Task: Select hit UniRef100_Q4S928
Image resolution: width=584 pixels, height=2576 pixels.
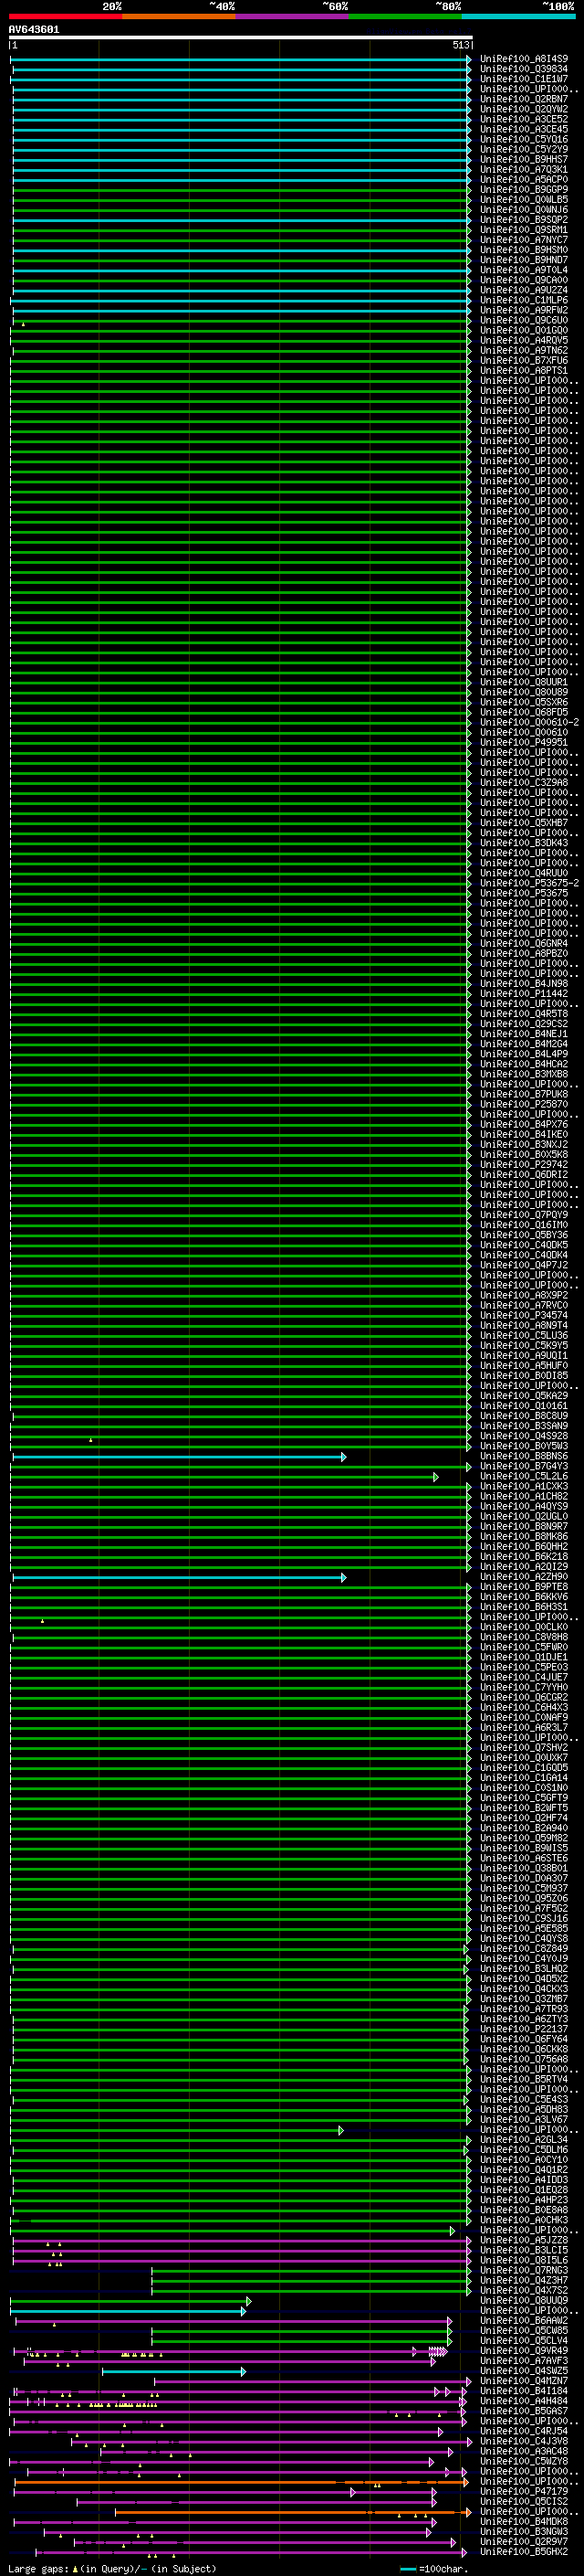Action: click(x=523, y=1436)
